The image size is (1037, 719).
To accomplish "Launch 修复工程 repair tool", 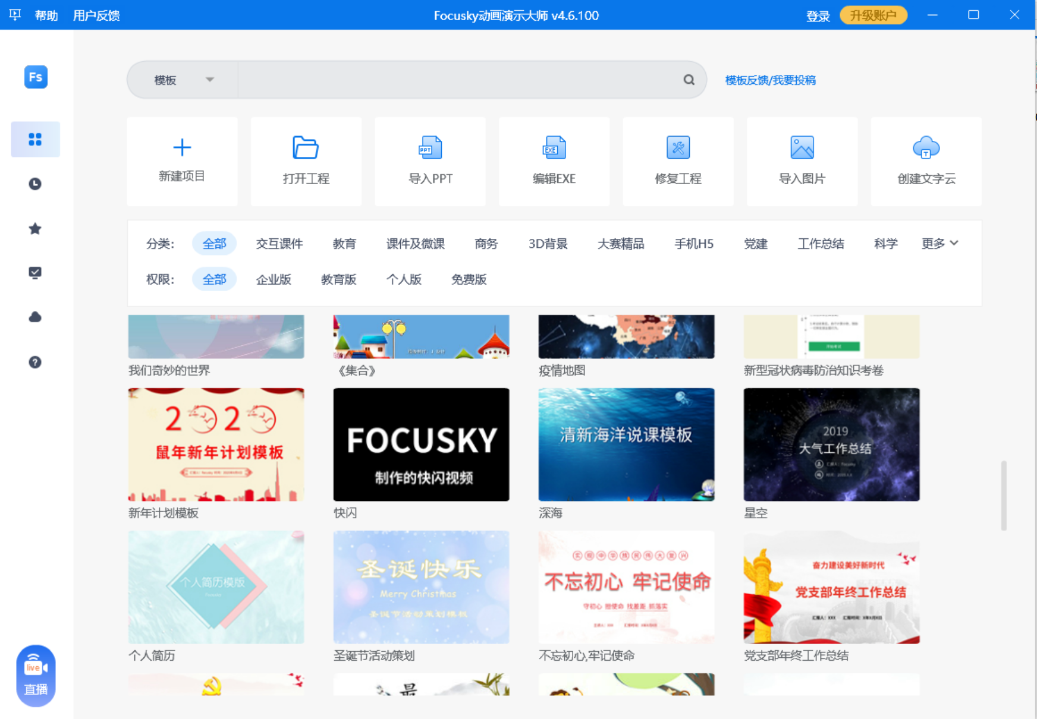I will [x=678, y=162].
